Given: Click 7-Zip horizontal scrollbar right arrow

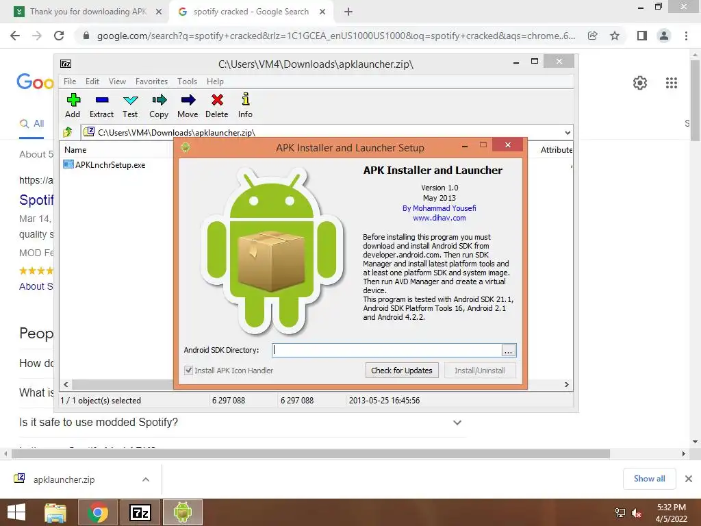Looking at the screenshot, I should [x=567, y=385].
